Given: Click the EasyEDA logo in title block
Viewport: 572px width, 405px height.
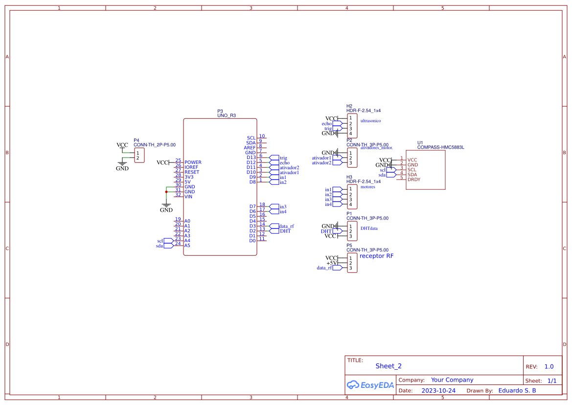Looking at the screenshot, I should coord(370,385).
